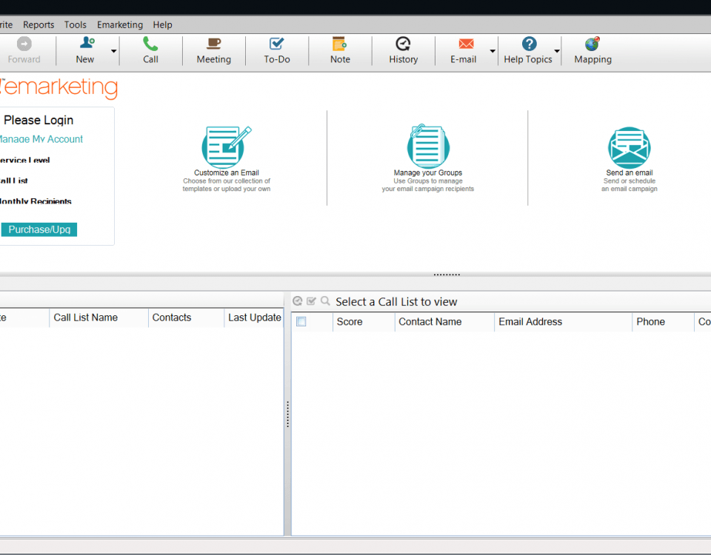Open the History toolbar button
The width and height of the screenshot is (711, 555).
[x=403, y=50]
